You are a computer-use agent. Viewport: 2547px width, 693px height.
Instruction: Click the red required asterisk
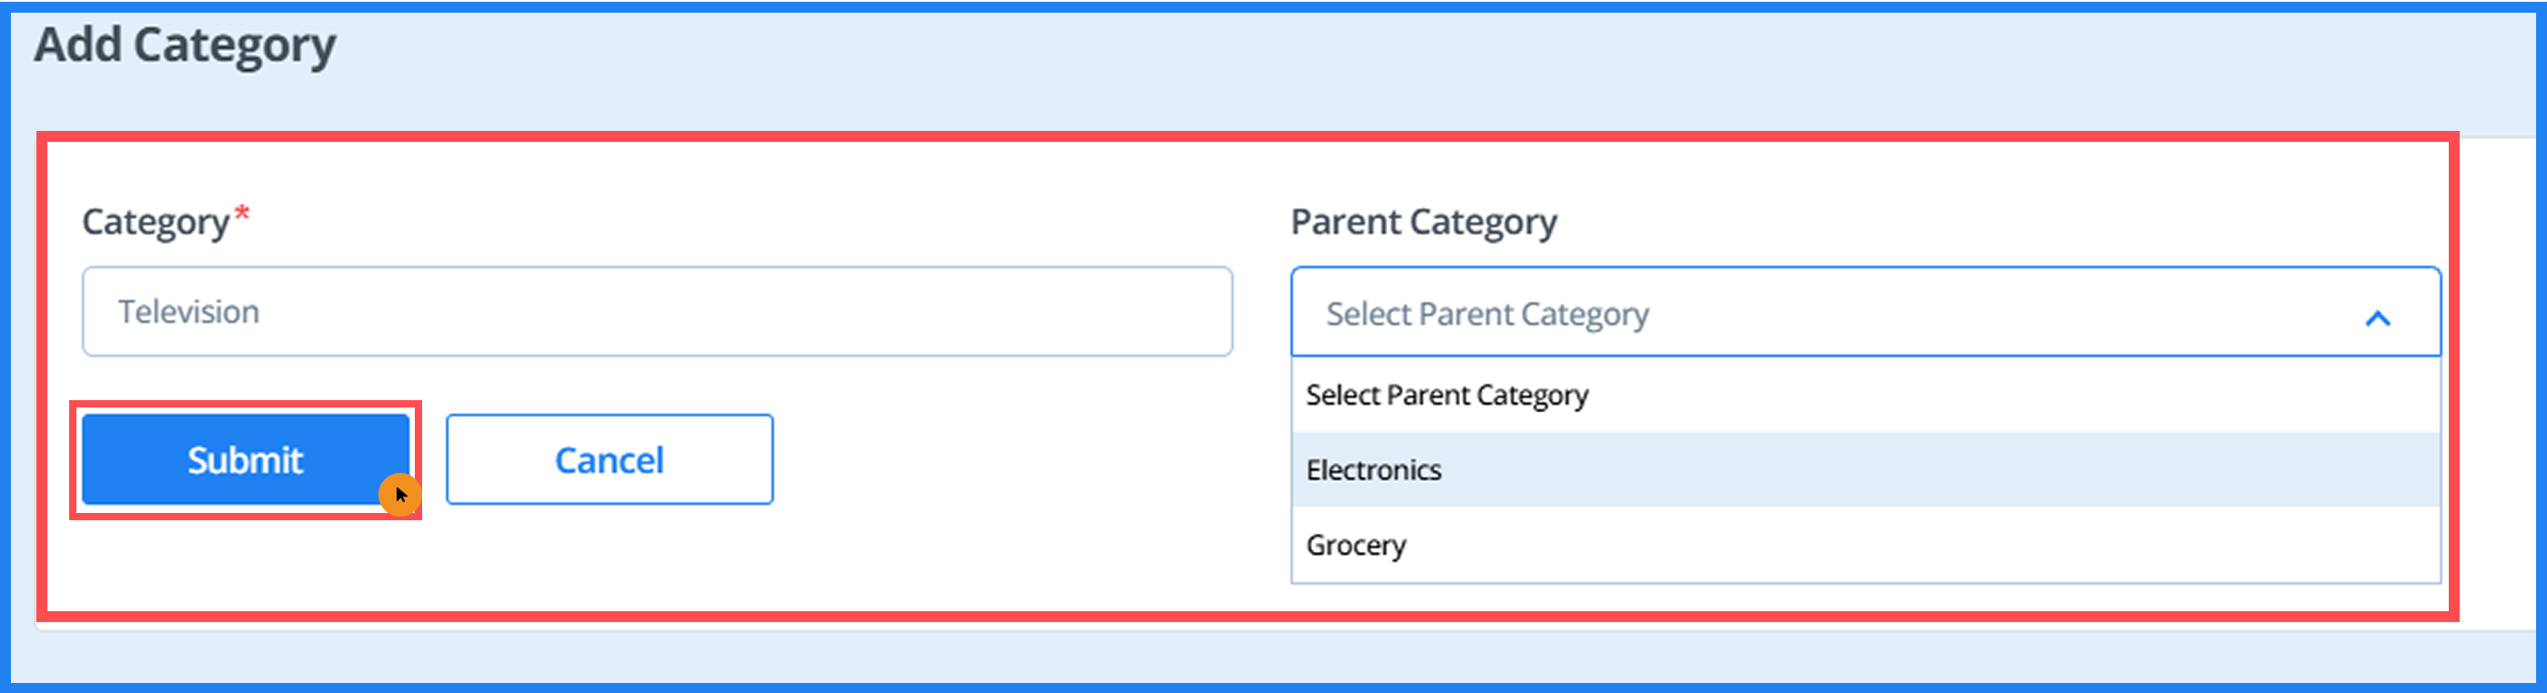242,212
